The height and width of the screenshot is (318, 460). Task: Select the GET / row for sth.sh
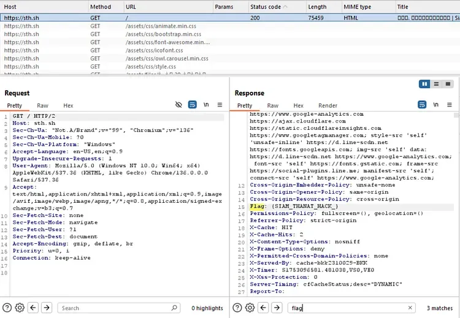[230, 18]
